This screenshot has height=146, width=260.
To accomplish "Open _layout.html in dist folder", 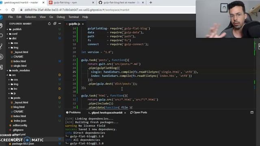I will click(x=21, y=52).
